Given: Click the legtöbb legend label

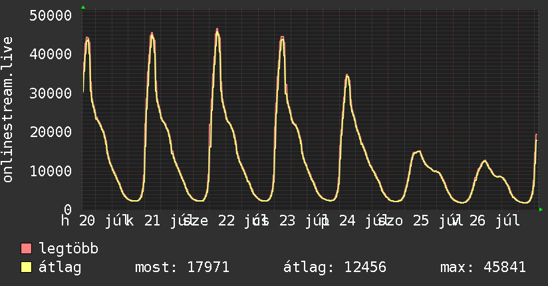Looking at the screenshot, I should (68, 248).
